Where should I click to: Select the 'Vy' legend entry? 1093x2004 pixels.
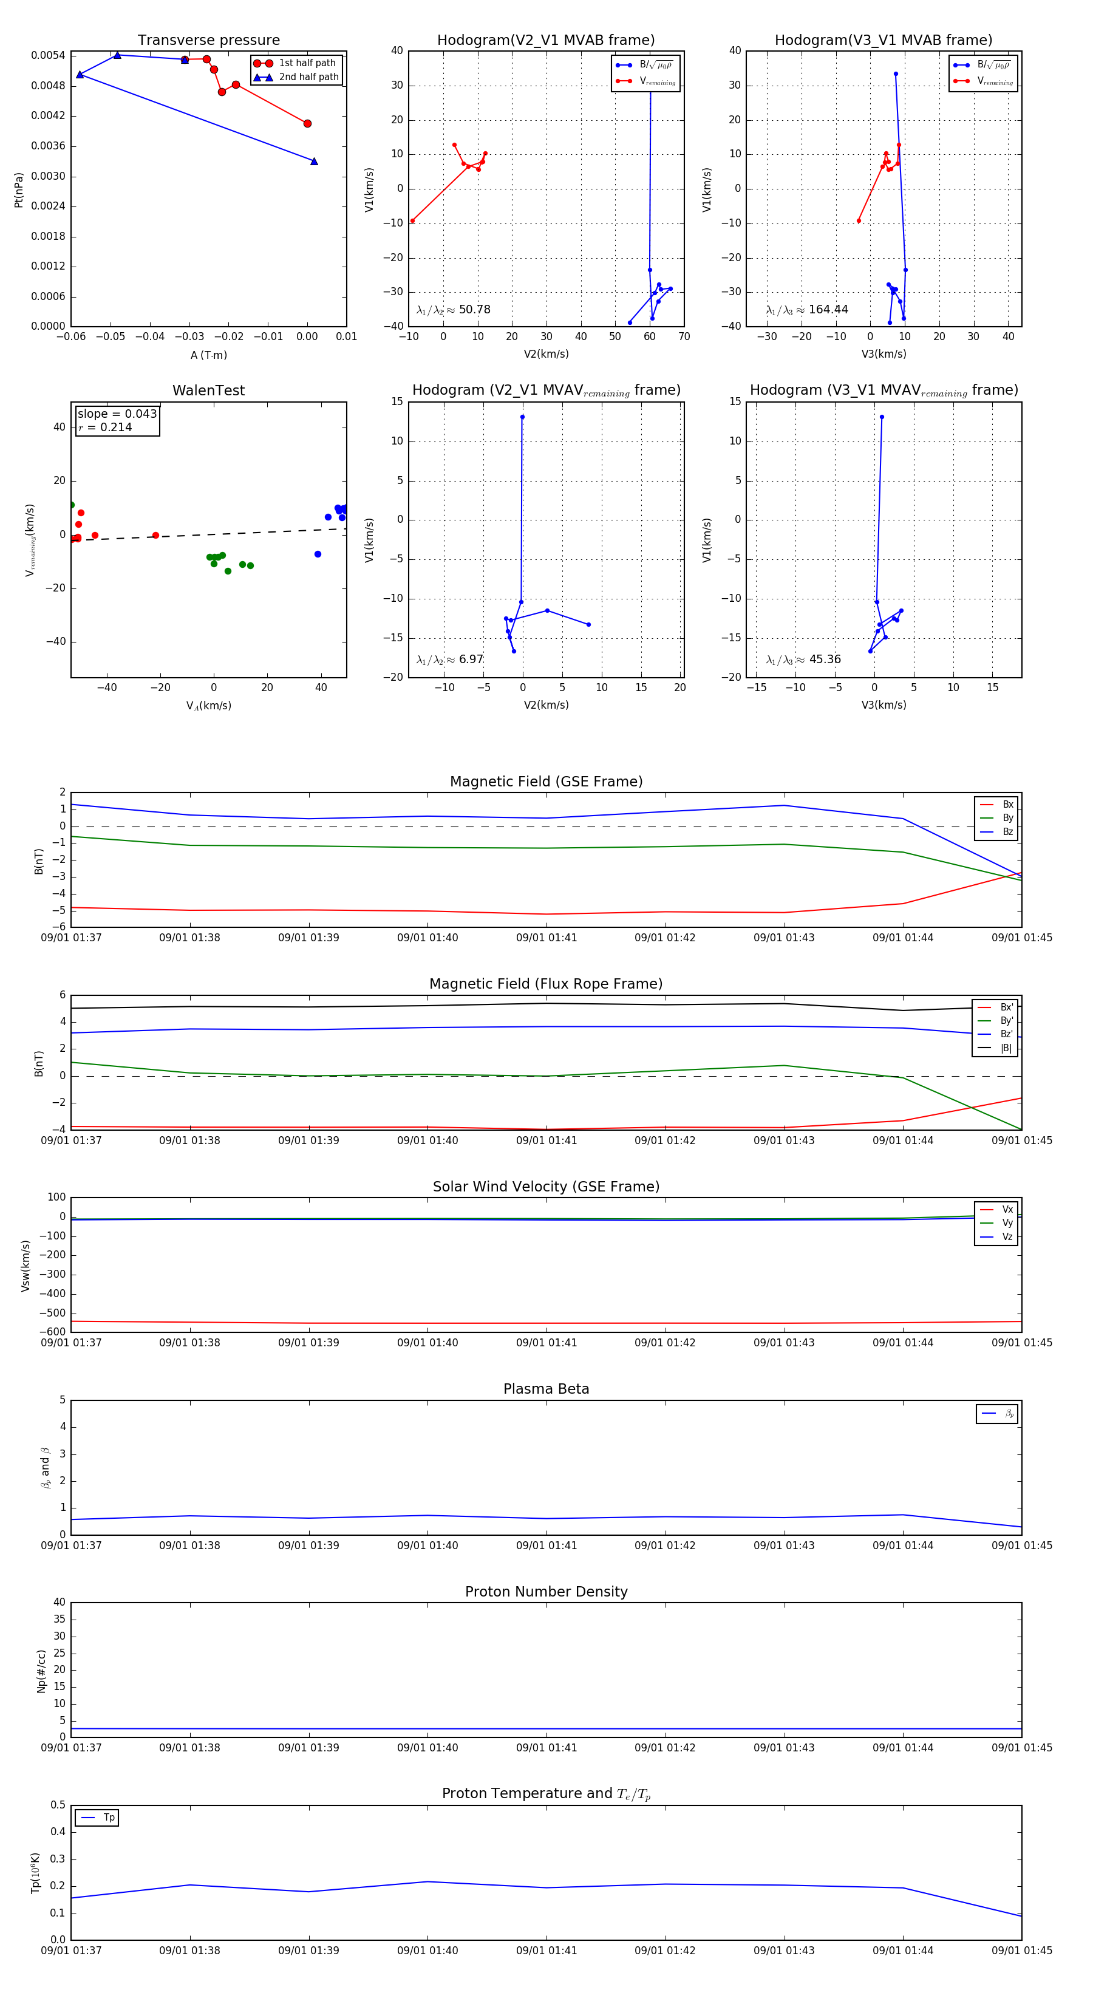[996, 1223]
